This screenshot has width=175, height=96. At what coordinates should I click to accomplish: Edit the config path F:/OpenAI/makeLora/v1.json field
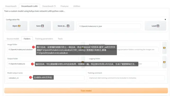tap(110, 26)
